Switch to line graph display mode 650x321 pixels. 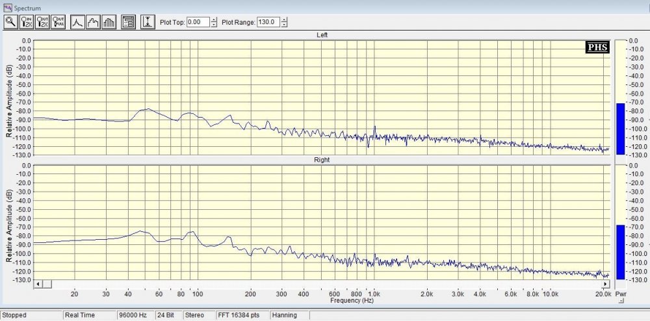pyautogui.click(x=77, y=22)
